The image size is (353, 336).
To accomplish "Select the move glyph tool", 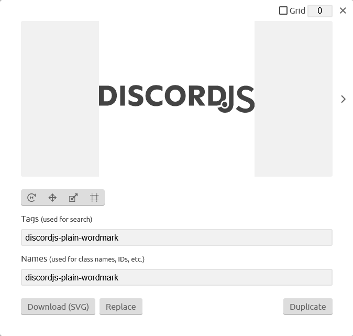I will click(x=52, y=198).
